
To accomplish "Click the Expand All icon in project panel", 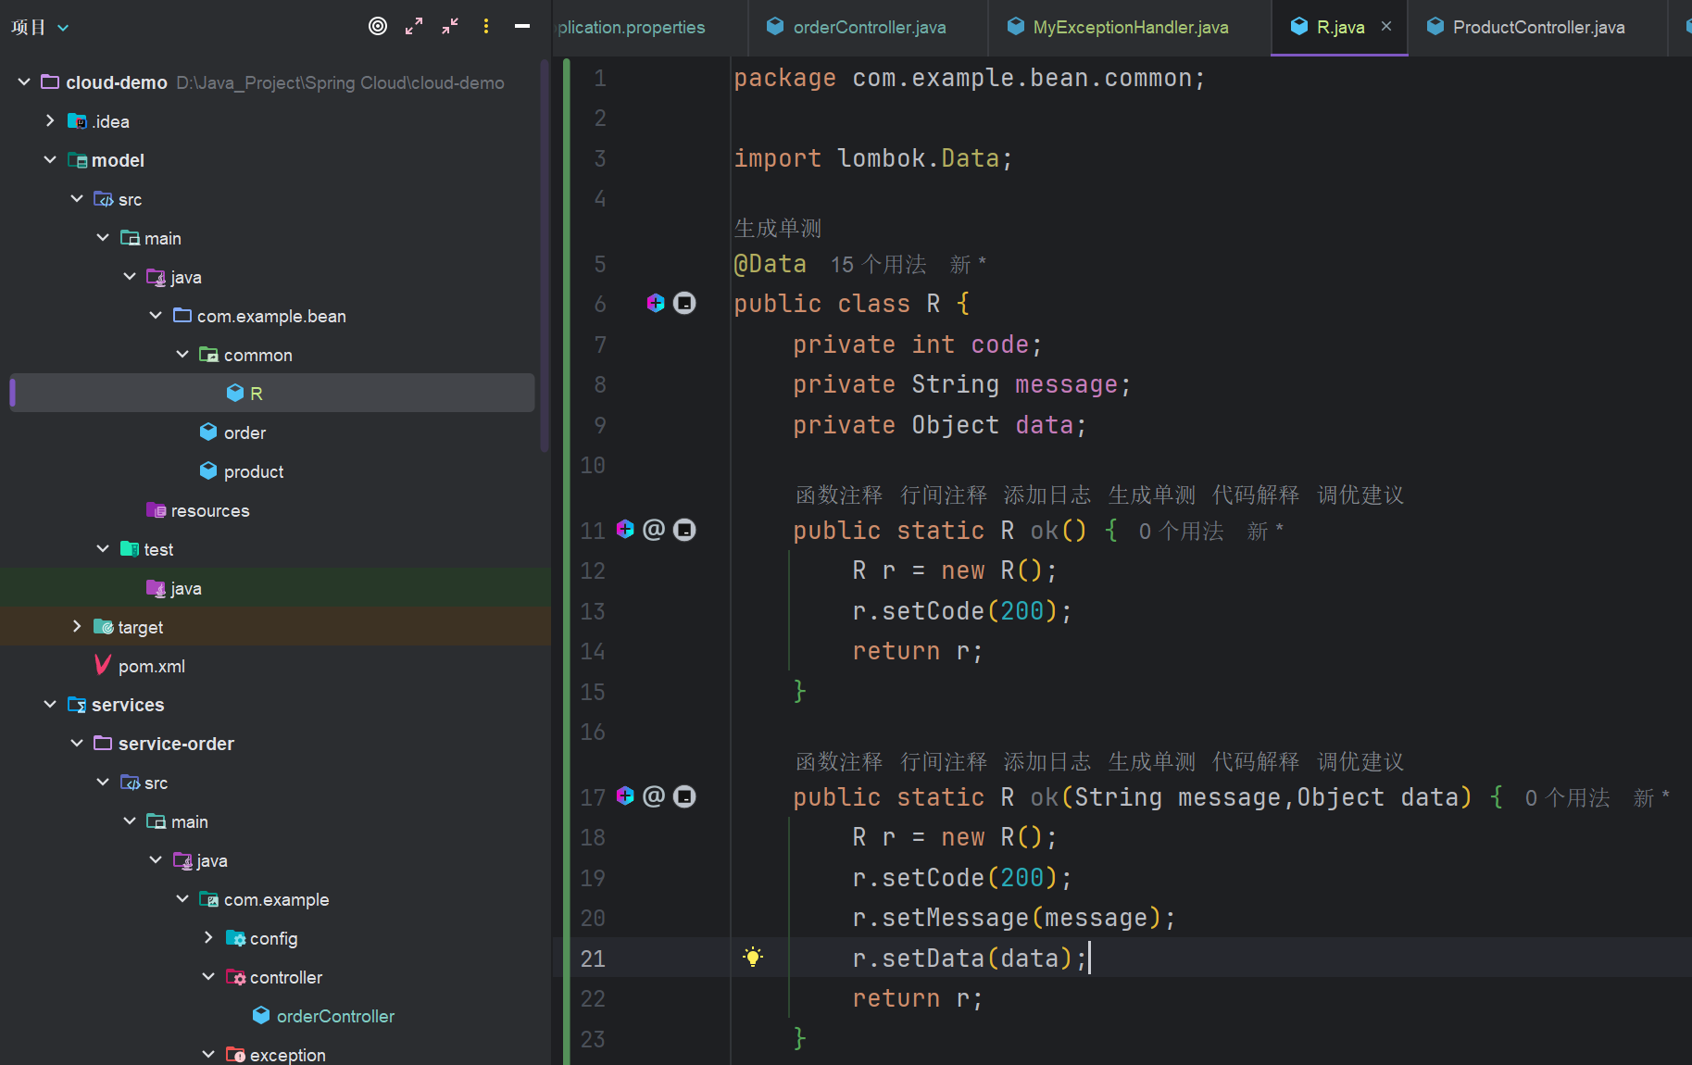I will (414, 26).
